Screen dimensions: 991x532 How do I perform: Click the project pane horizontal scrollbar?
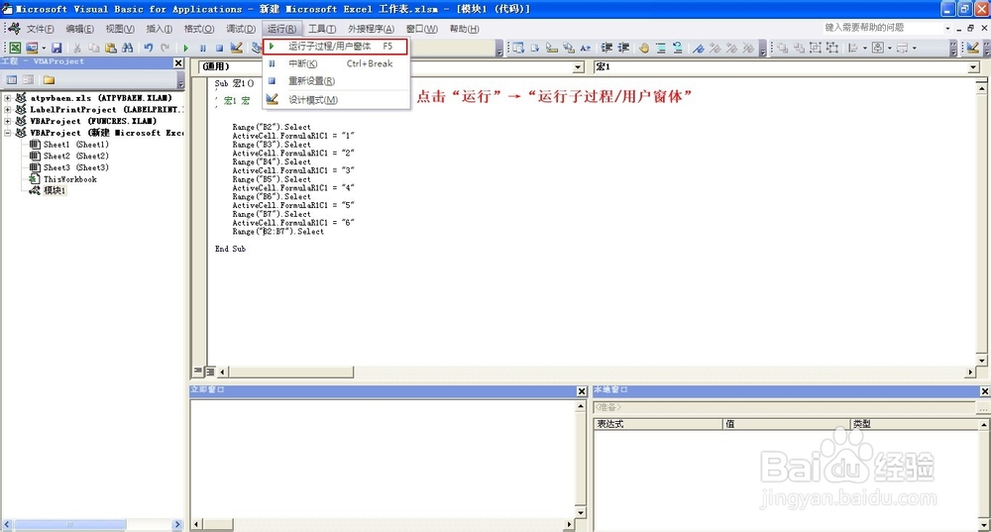click(92, 524)
